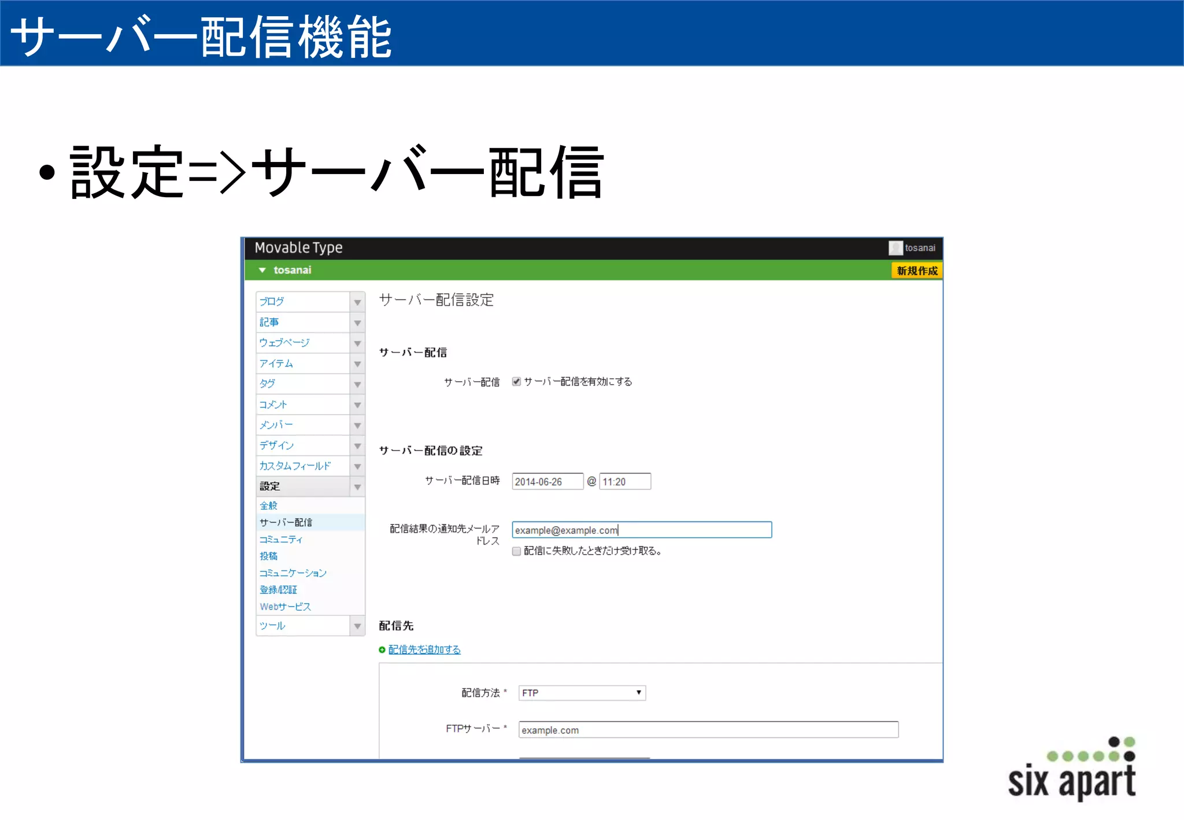This screenshot has width=1184, height=820.
Task: Expand the カスタムフィールド menu arrow
Action: click(x=357, y=466)
